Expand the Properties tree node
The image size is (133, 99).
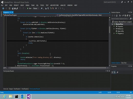pyautogui.click(x=114, y=26)
